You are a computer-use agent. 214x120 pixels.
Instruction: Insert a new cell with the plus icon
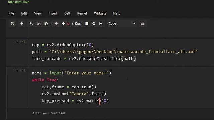coord(22,24)
